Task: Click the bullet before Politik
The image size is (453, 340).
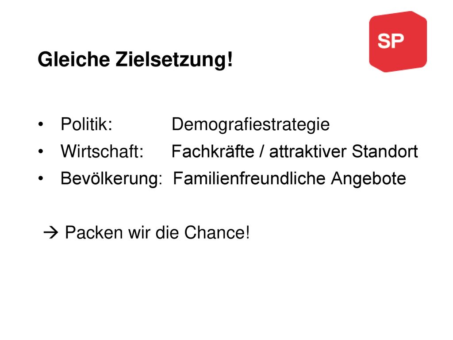Action: coord(41,124)
